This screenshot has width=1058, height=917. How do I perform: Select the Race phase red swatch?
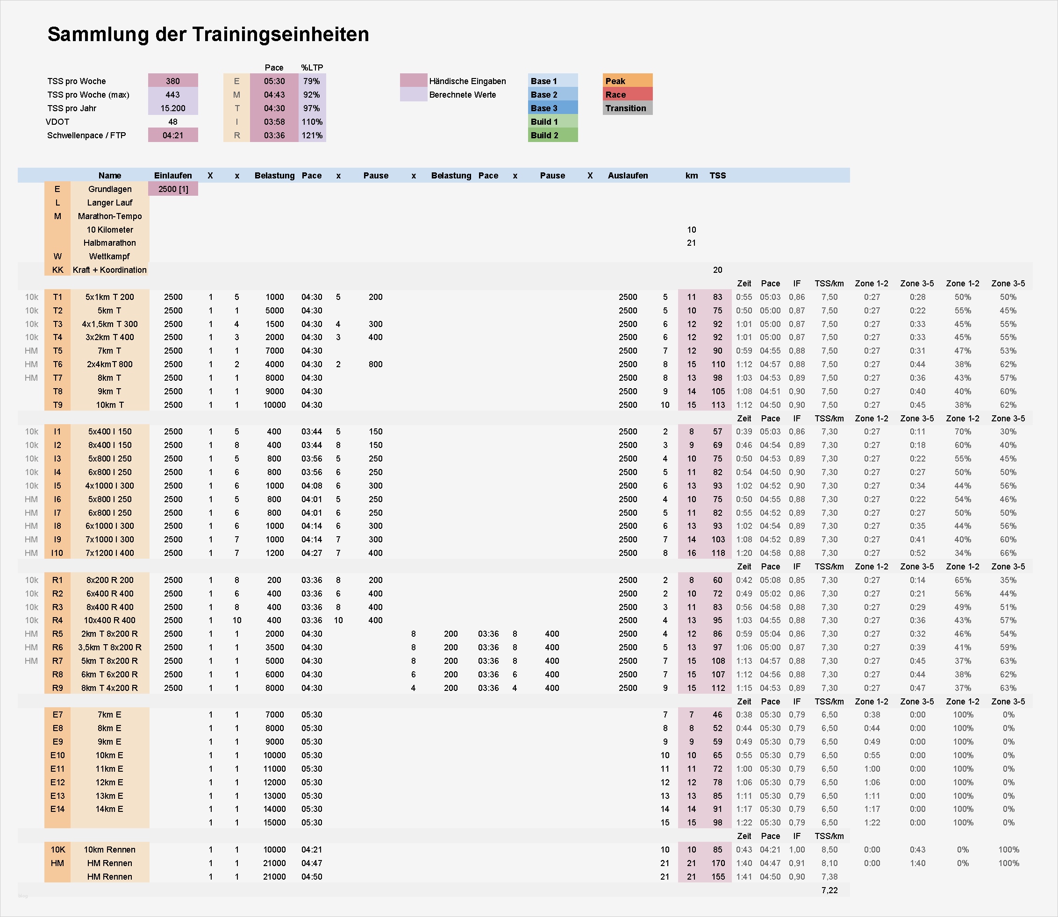[627, 95]
